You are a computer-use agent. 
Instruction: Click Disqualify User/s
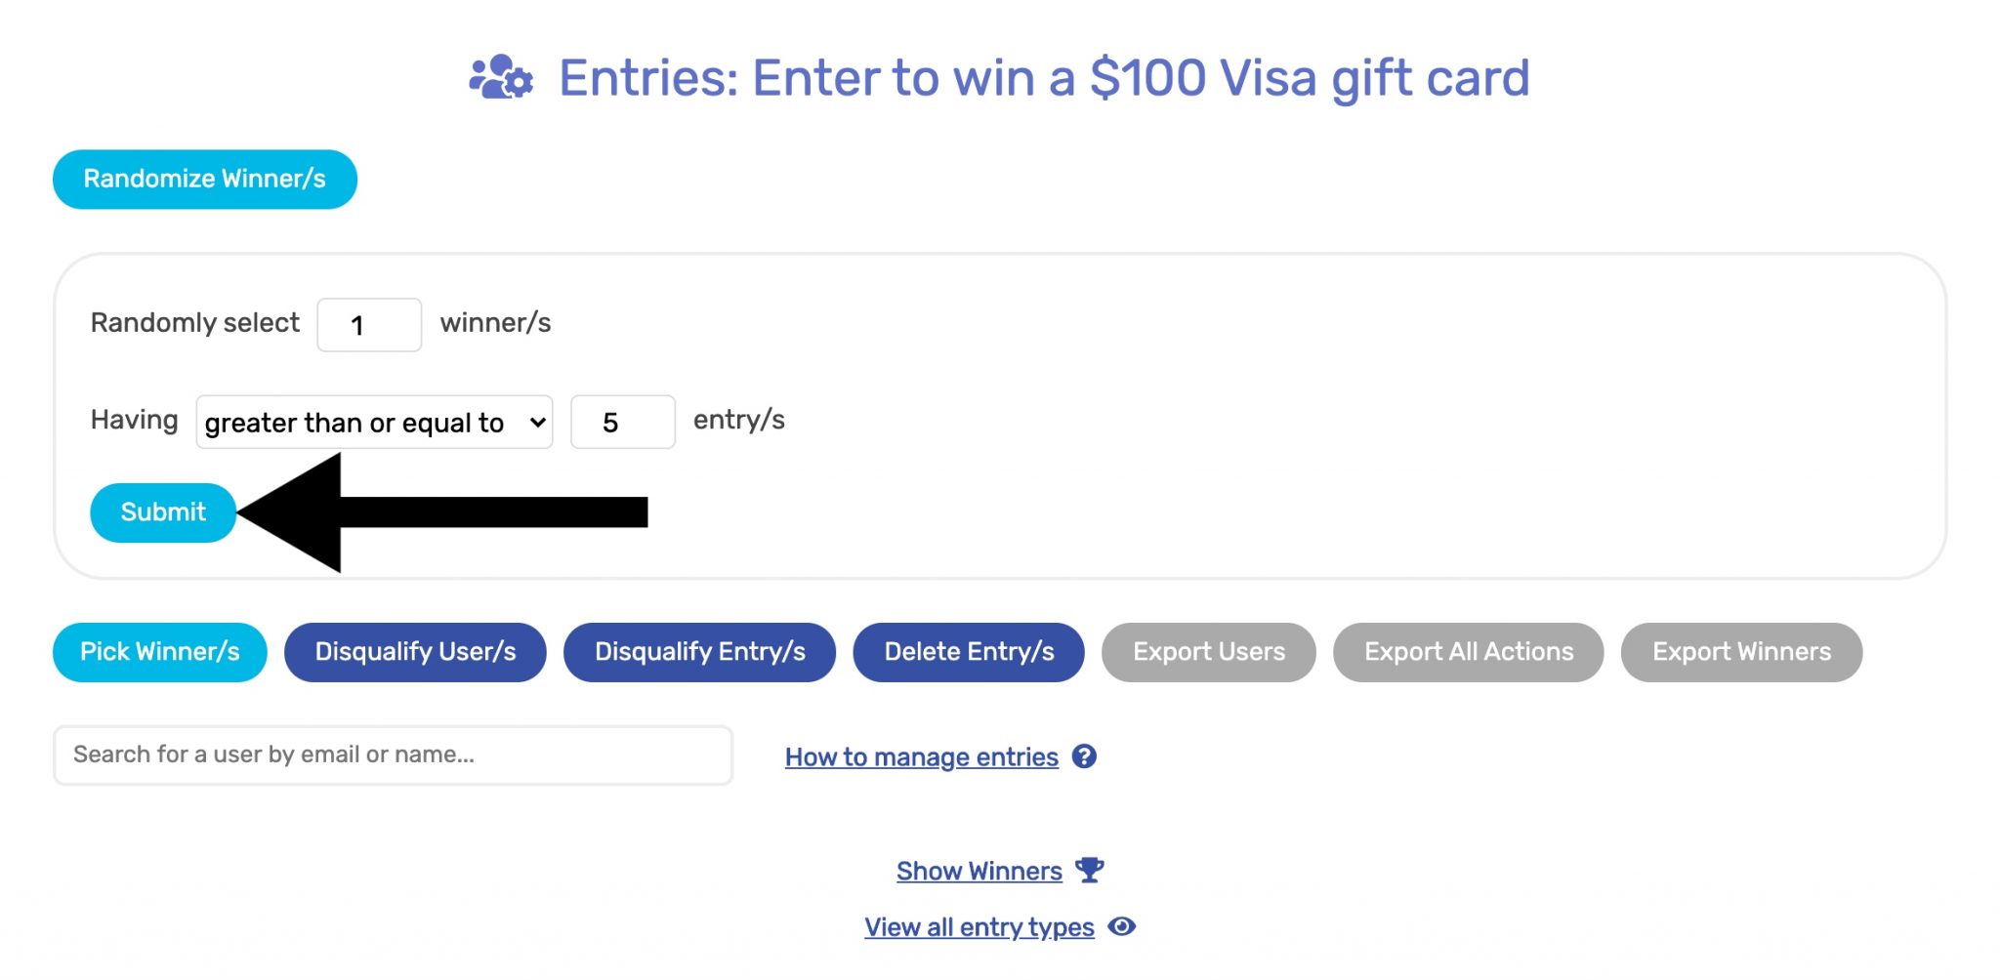pyautogui.click(x=414, y=652)
